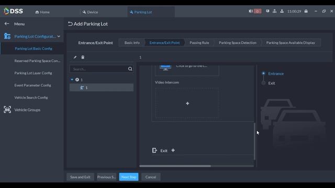Select the Exit radio option
Image resolution: width=335 pixels, height=188 pixels.
263,83
